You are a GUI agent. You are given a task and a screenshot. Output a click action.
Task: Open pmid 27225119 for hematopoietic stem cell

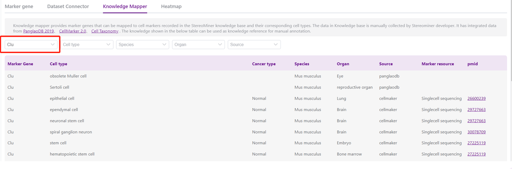tap(476, 154)
